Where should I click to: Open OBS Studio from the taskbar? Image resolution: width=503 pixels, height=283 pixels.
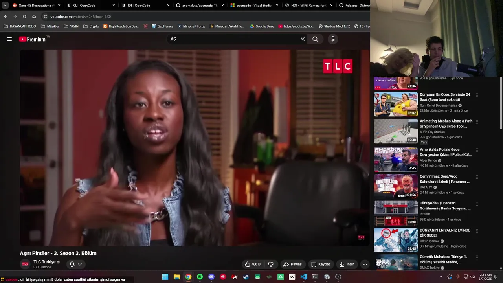pos(338,277)
